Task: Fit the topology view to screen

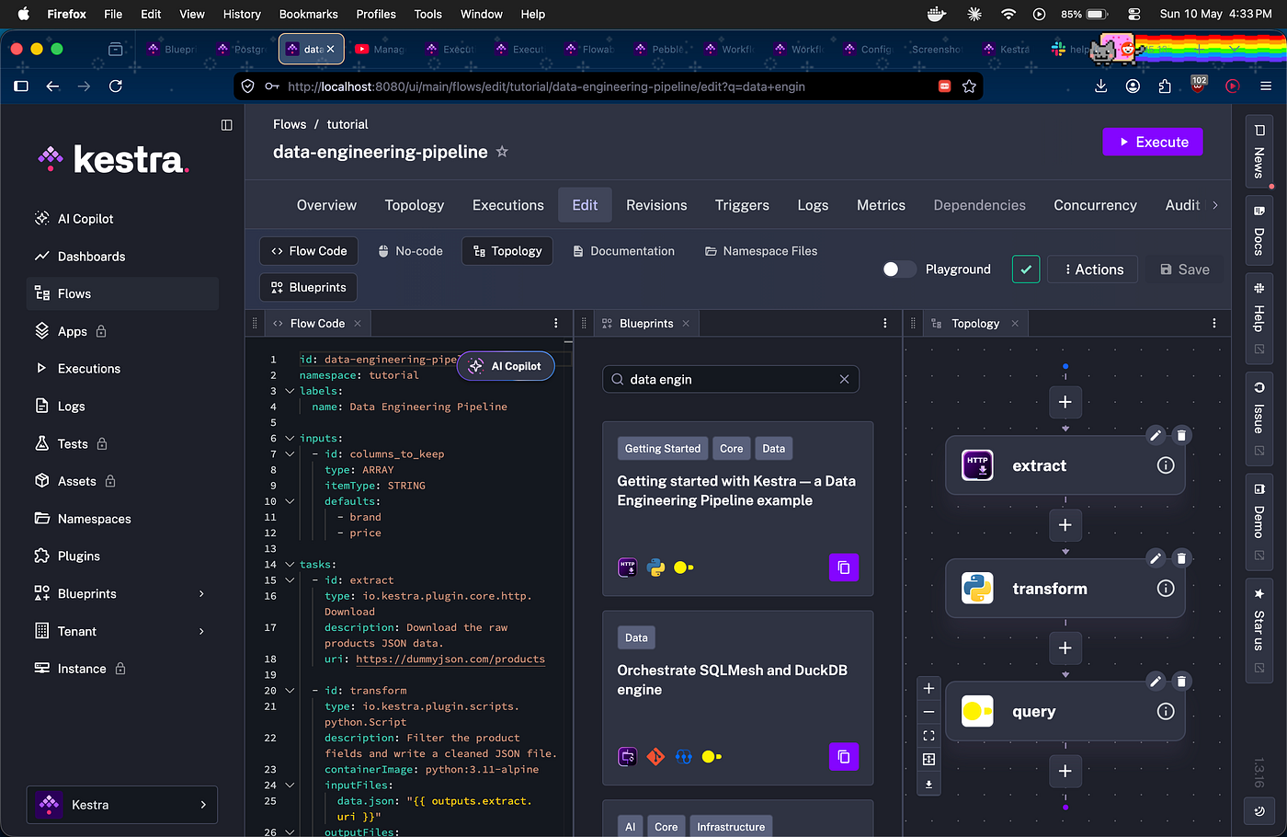Action: (x=928, y=736)
